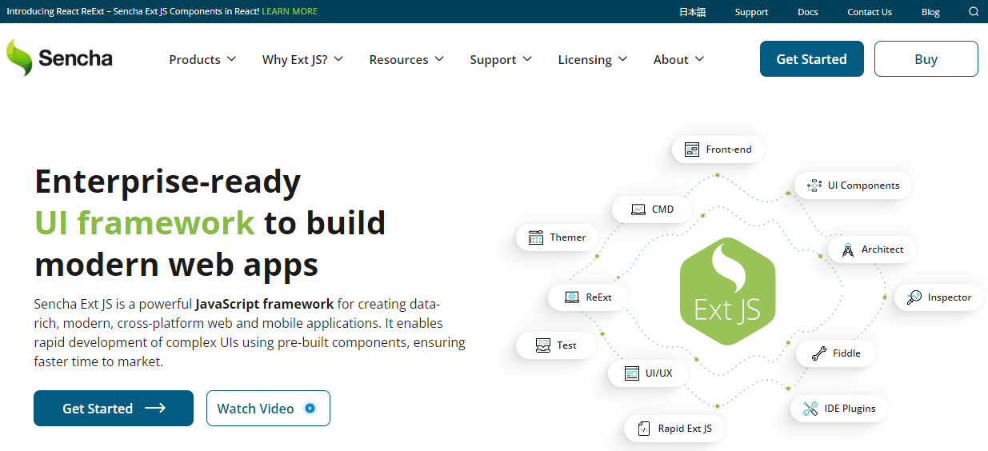This screenshot has width=988, height=451.
Task: Click the Rapid Ext JS pill label
Action: pyautogui.click(x=685, y=429)
